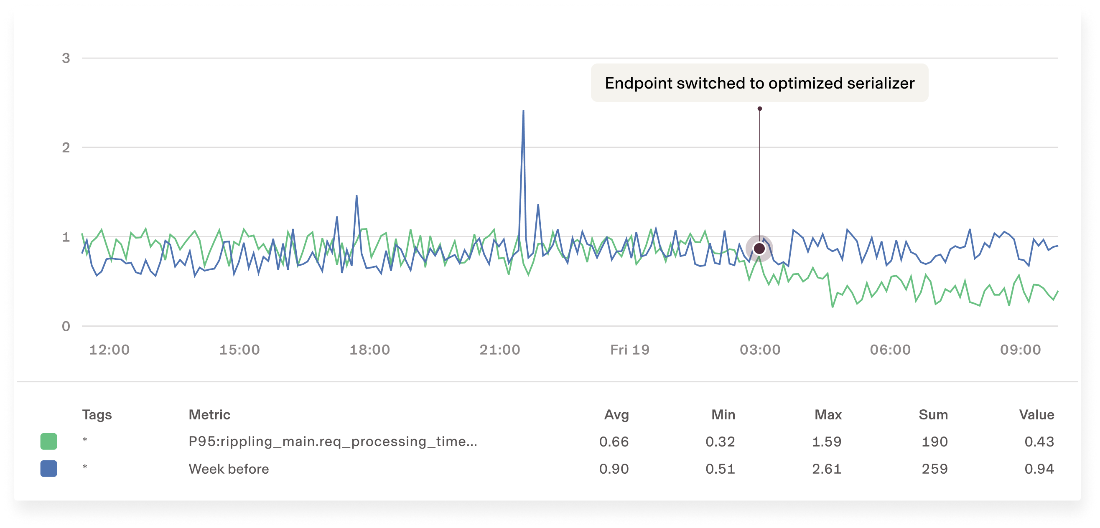
Task: Click the Endpoint switched to optimized serializer tooltip
Action: coord(759,83)
